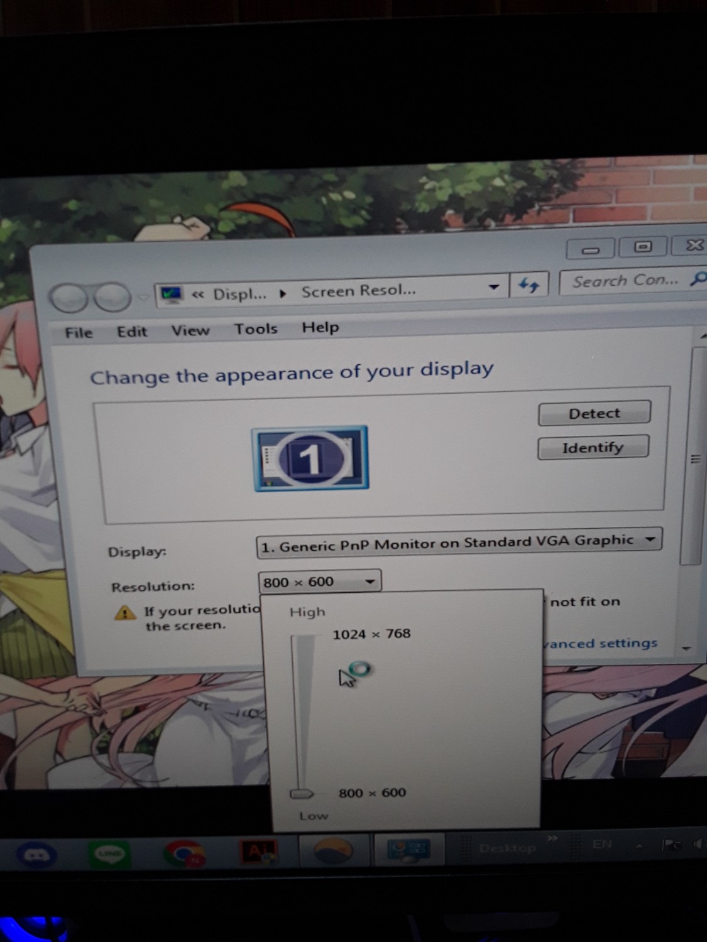The width and height of the screenshot is (707, 942).
Task: Open the Help menu
Action: coord(320,327)
